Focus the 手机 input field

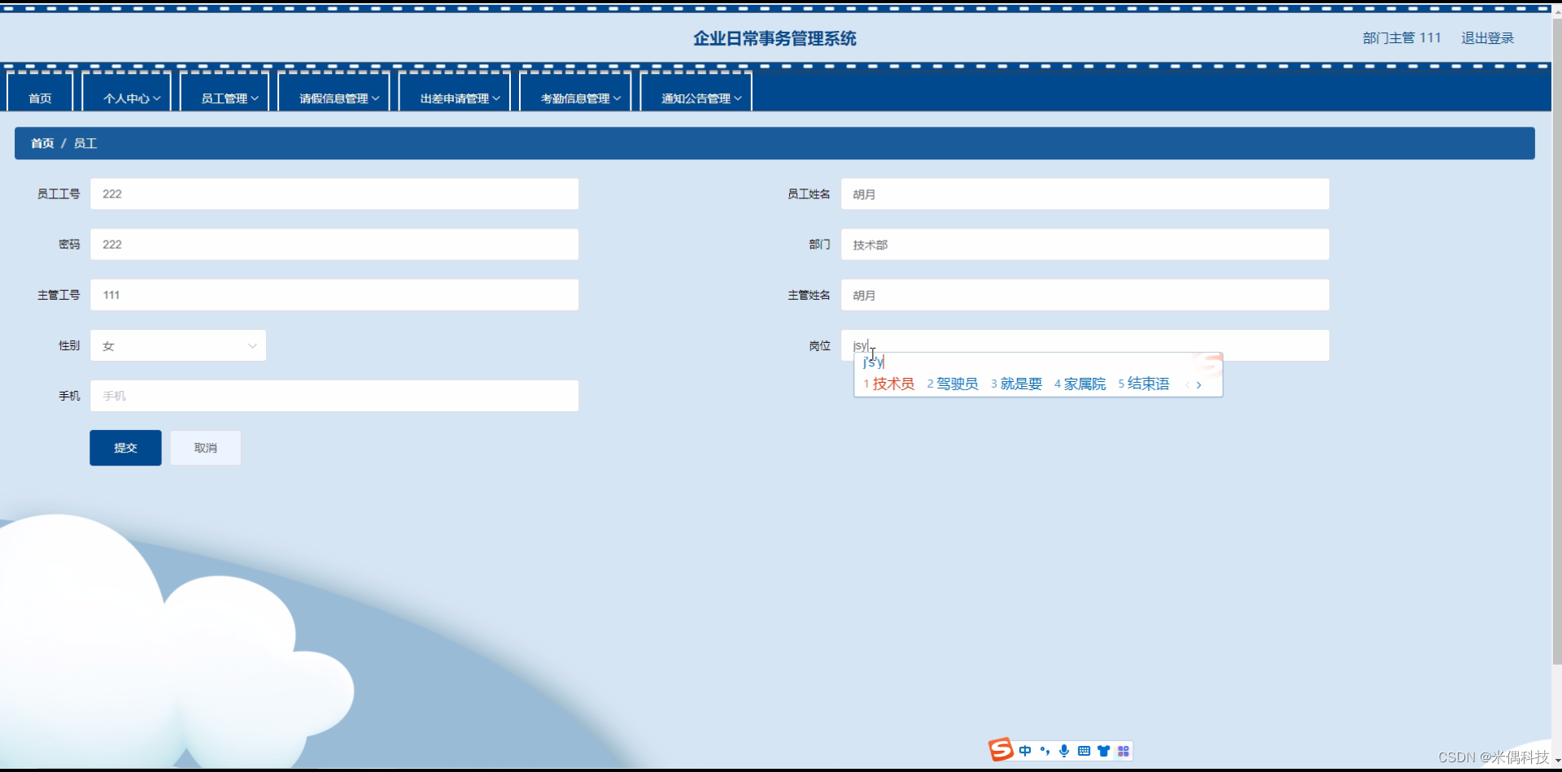pyautogui.click(x=334, y=396)
